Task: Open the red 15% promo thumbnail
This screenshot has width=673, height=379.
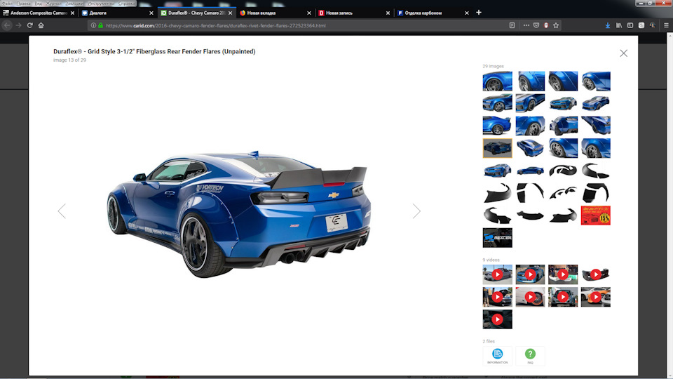Action: [x=596, y=215]
